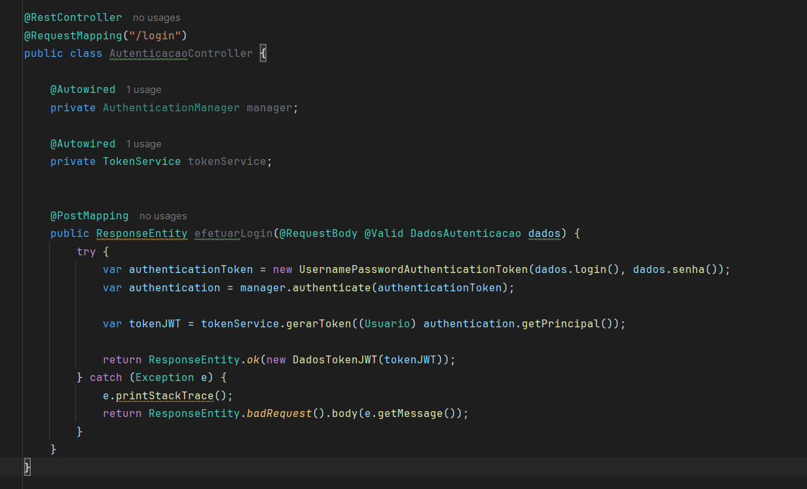
Task: Click the printStackTrace method call
Action: coord(164,396)
